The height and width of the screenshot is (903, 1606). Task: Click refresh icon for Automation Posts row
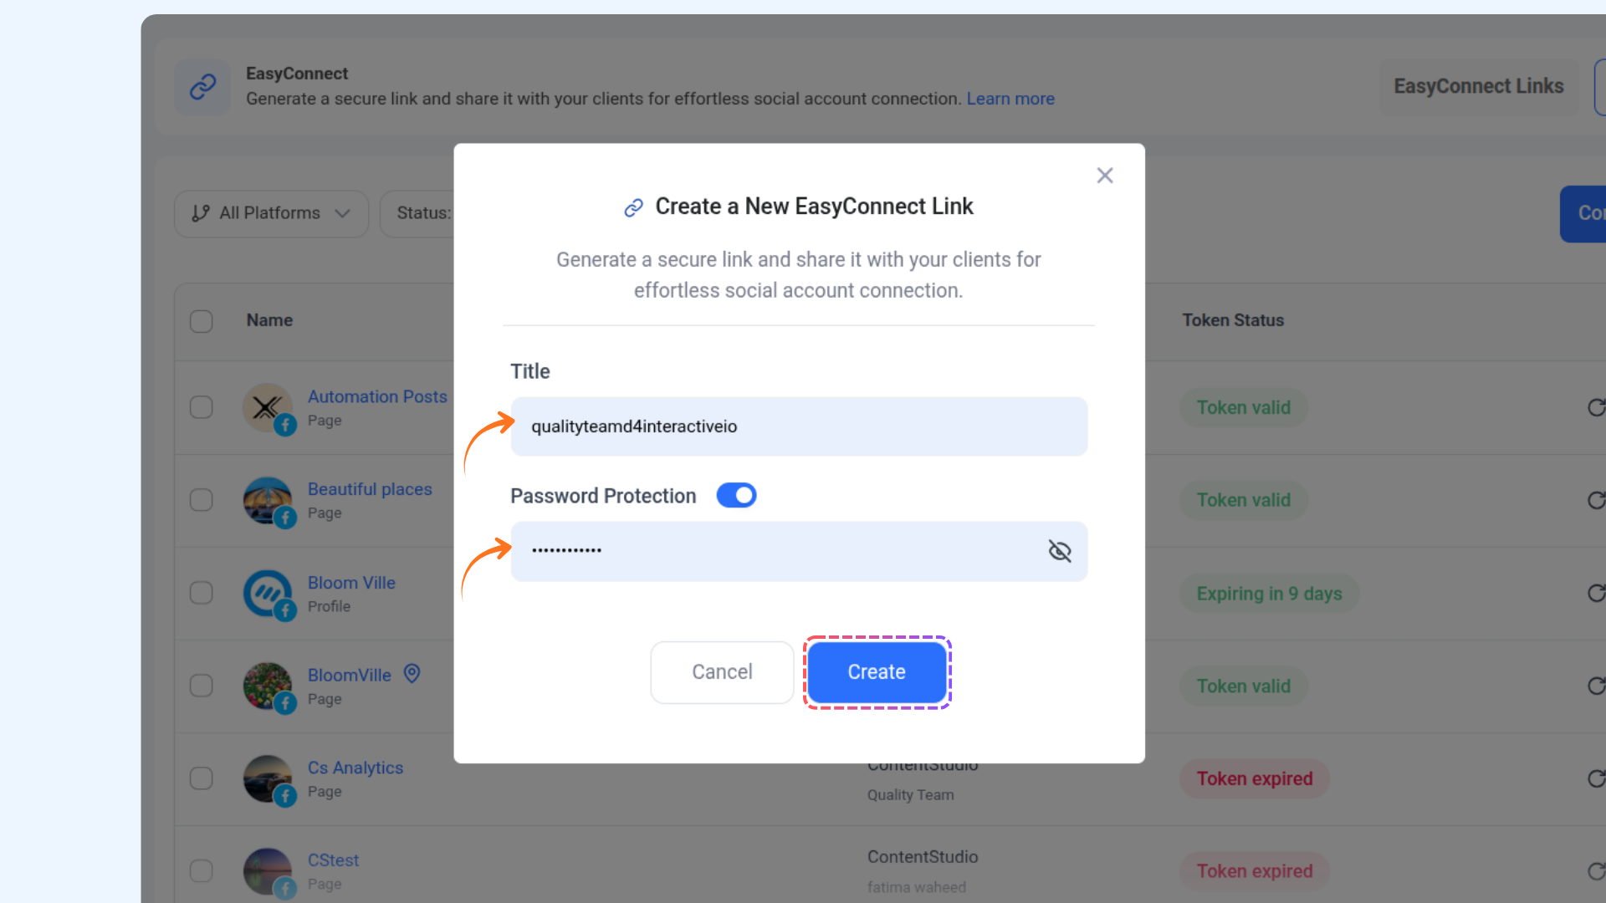point(1596,407)
